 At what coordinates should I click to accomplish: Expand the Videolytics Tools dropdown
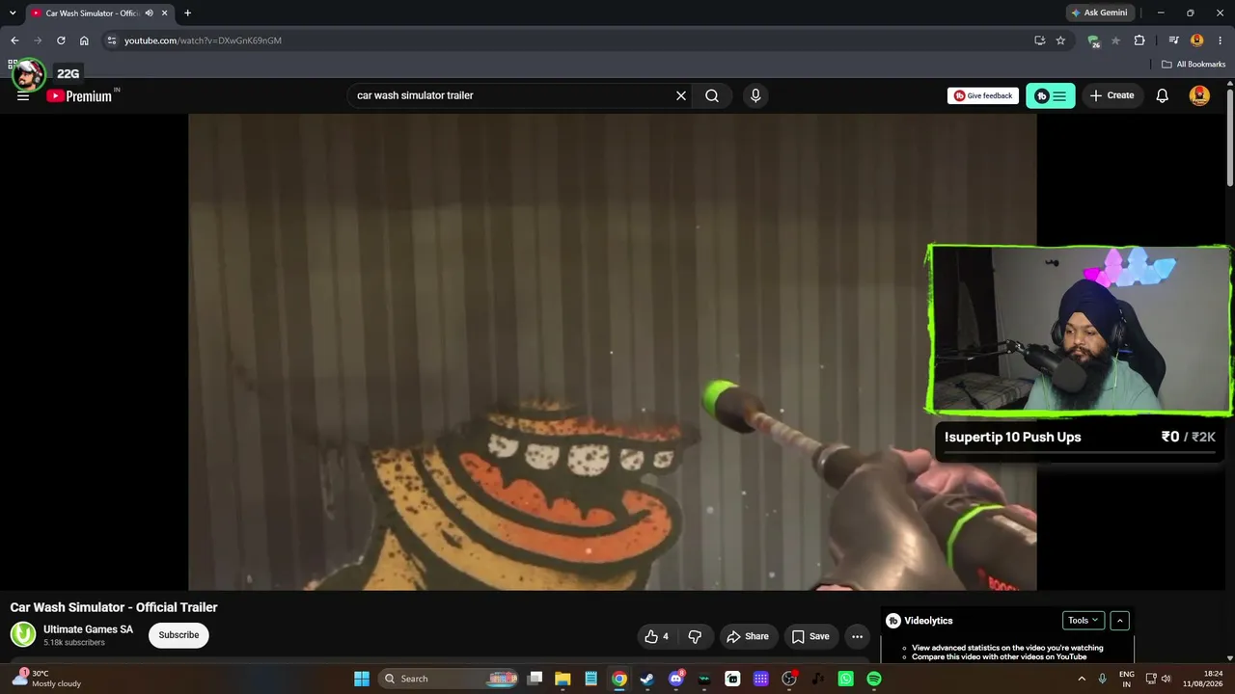tap(1082, 621)
